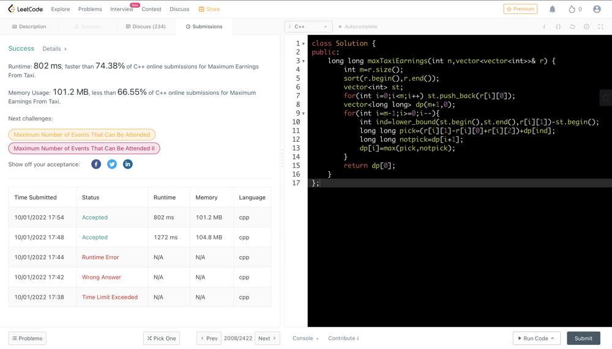Image resolution: width=612 pixels, height=349 pixels.
Task: Expand the Console panel
Action: [305, 338]
